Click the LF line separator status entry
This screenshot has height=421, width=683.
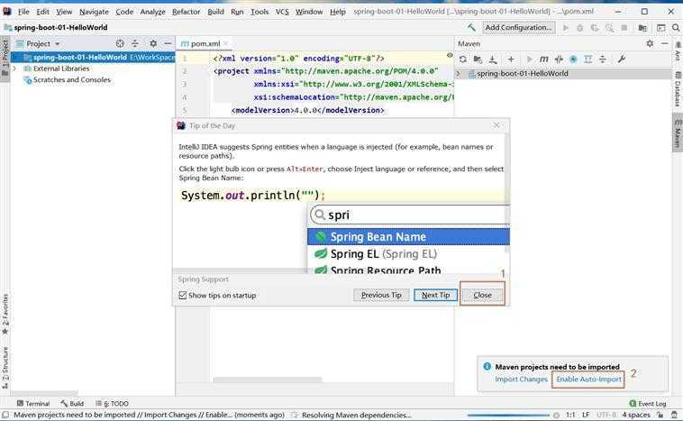click(x=586, y=415)
